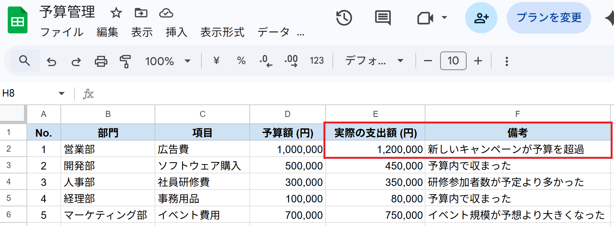Format as currency with ¥ icon
The width and height of the screenshot is (614, 226).
tap(216, 61)
